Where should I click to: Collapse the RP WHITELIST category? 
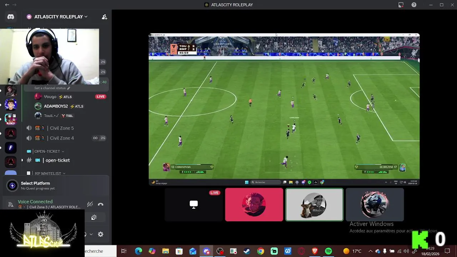[46, 173]
